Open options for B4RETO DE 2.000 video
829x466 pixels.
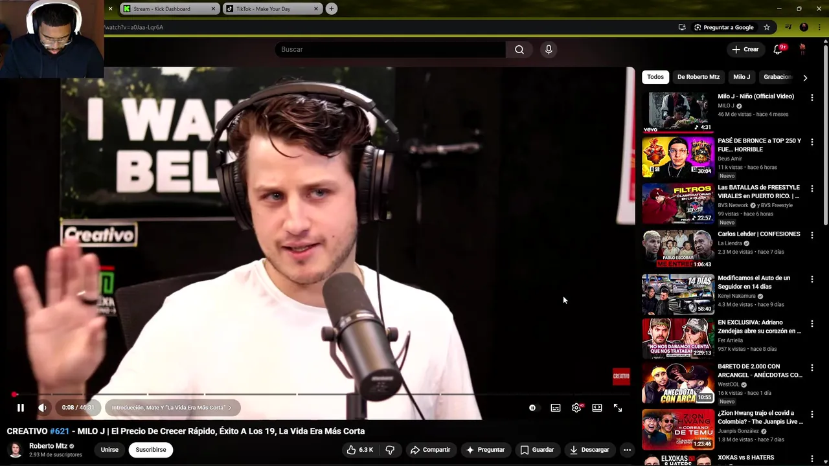click(x=812, y=368)
